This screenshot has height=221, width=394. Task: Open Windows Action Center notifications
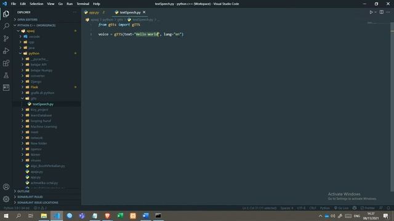point(386,215)
